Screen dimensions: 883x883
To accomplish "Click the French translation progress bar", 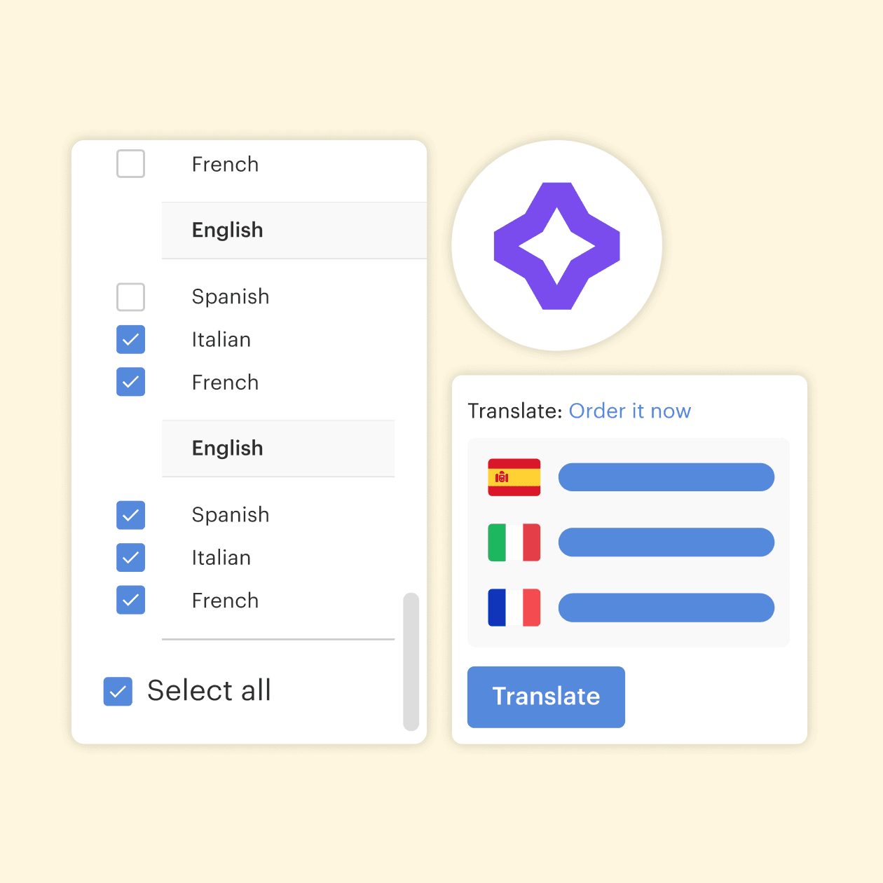I will point(666,608).
